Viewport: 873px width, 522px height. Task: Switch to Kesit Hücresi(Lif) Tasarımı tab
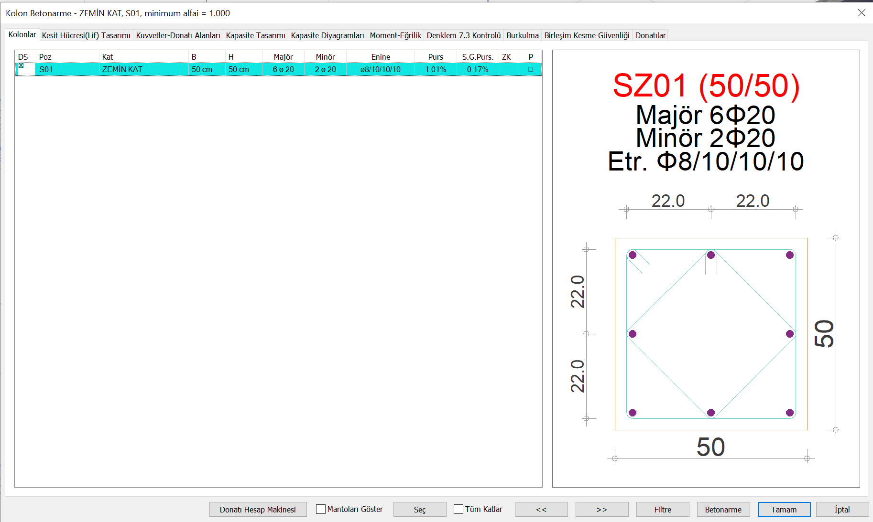(x=86, y=35)
